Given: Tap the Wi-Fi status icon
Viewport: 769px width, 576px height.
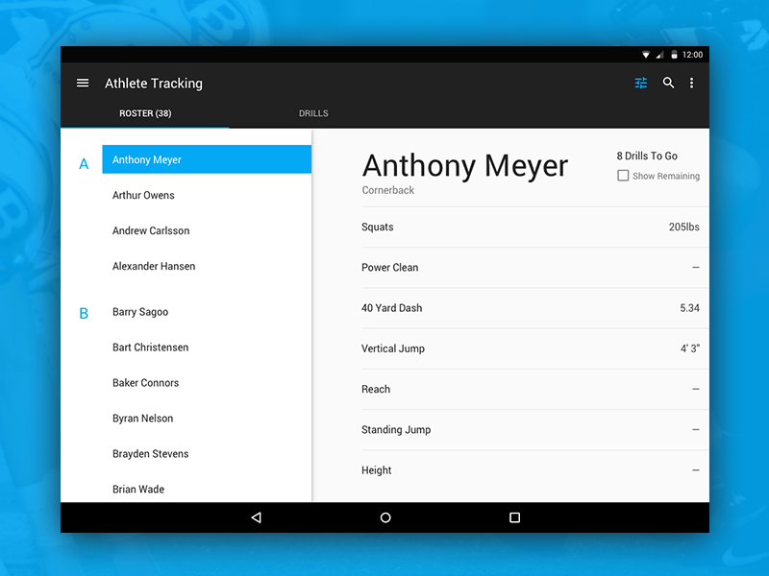Looking at the screenshot, I should (x=647, y=54).
